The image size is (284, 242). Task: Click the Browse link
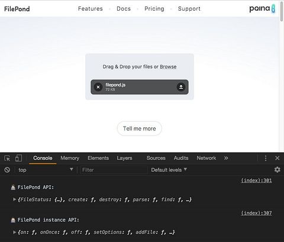tap(168, 67)
